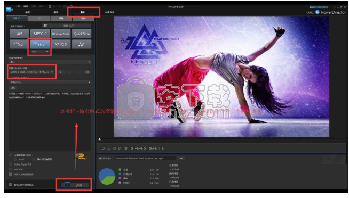Choose the QuickTime format button
Screen dimensions: 349x198
coord(82,34)
